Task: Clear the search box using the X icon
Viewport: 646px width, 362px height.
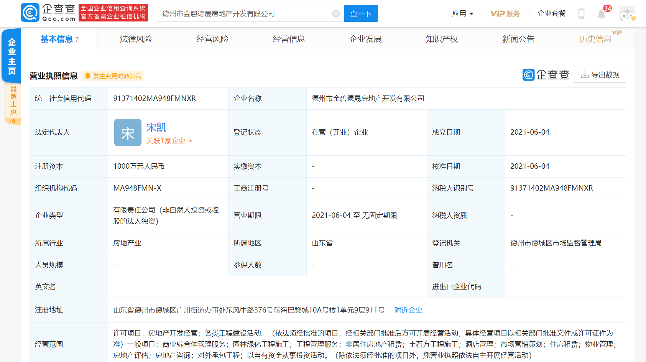Action: 336,13
